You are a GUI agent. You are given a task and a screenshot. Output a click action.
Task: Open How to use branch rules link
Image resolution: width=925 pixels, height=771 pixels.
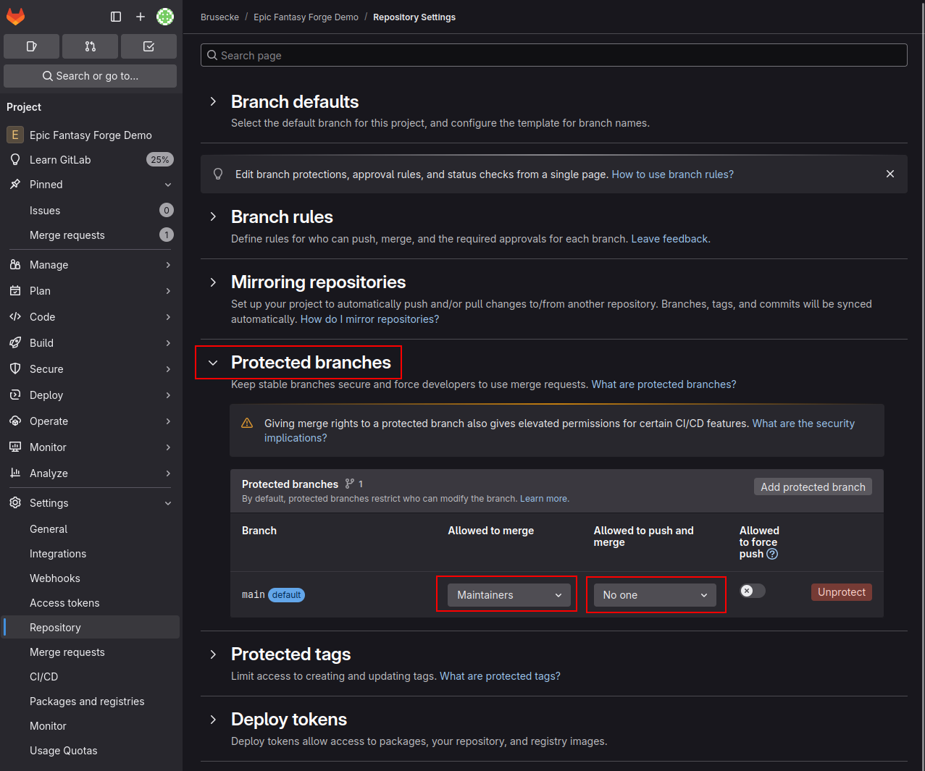673,174
